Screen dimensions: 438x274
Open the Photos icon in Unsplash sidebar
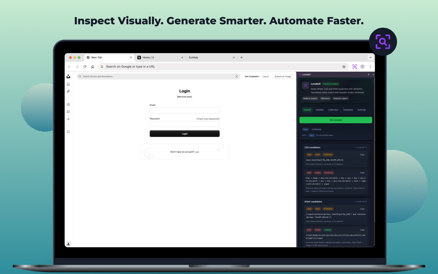[68, 84]
